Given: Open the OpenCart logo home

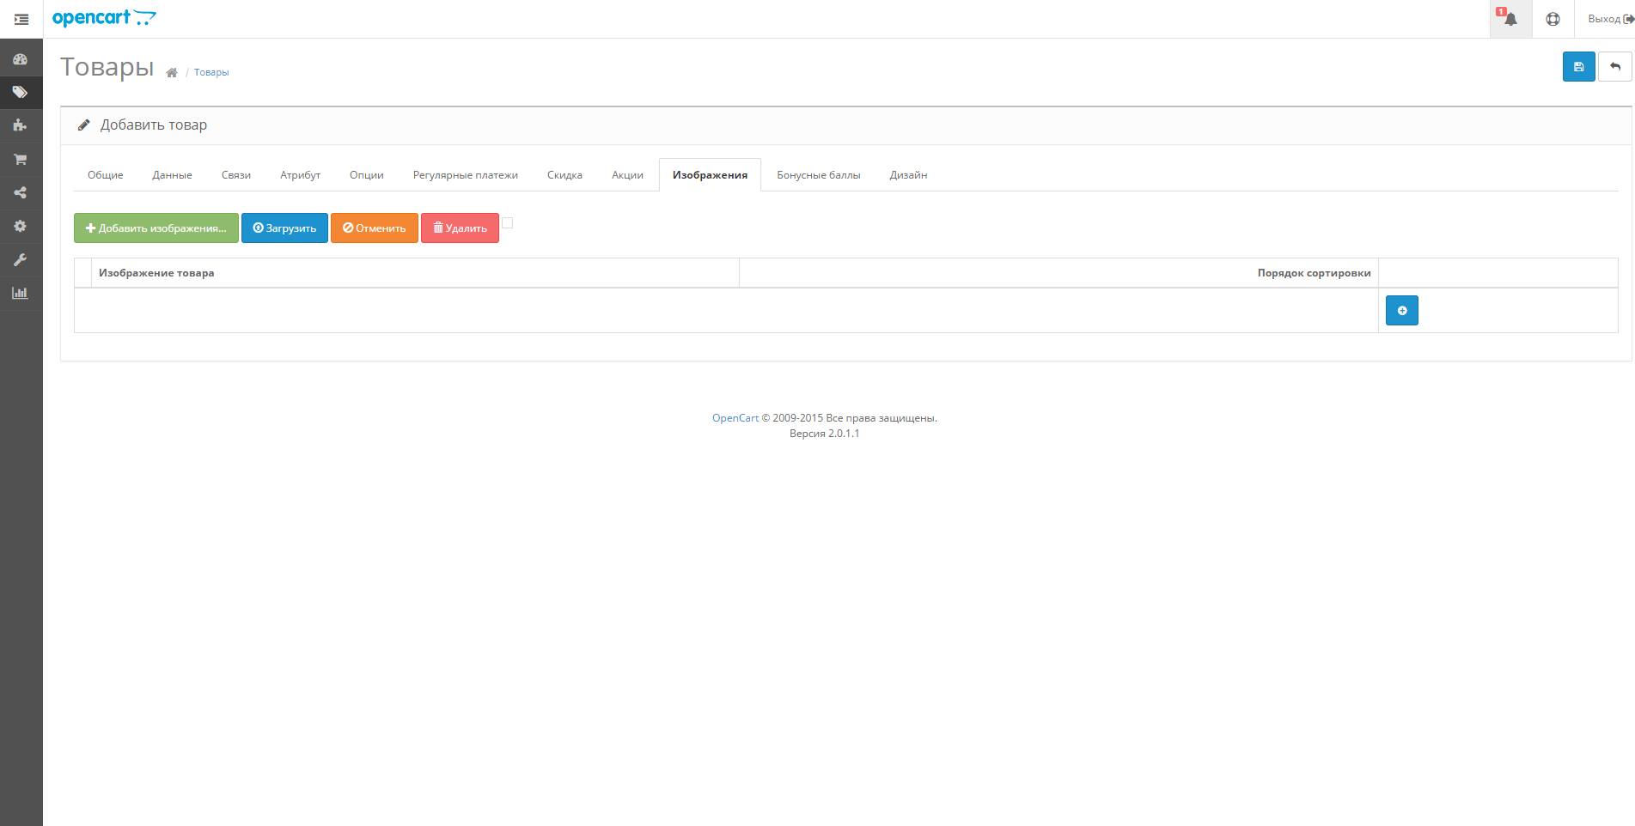Looking at the screenshot, I should tap(104, 18).
